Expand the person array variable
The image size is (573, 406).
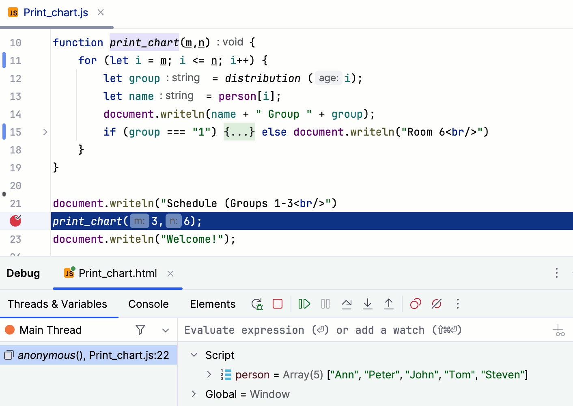click(x=209, y=374)
